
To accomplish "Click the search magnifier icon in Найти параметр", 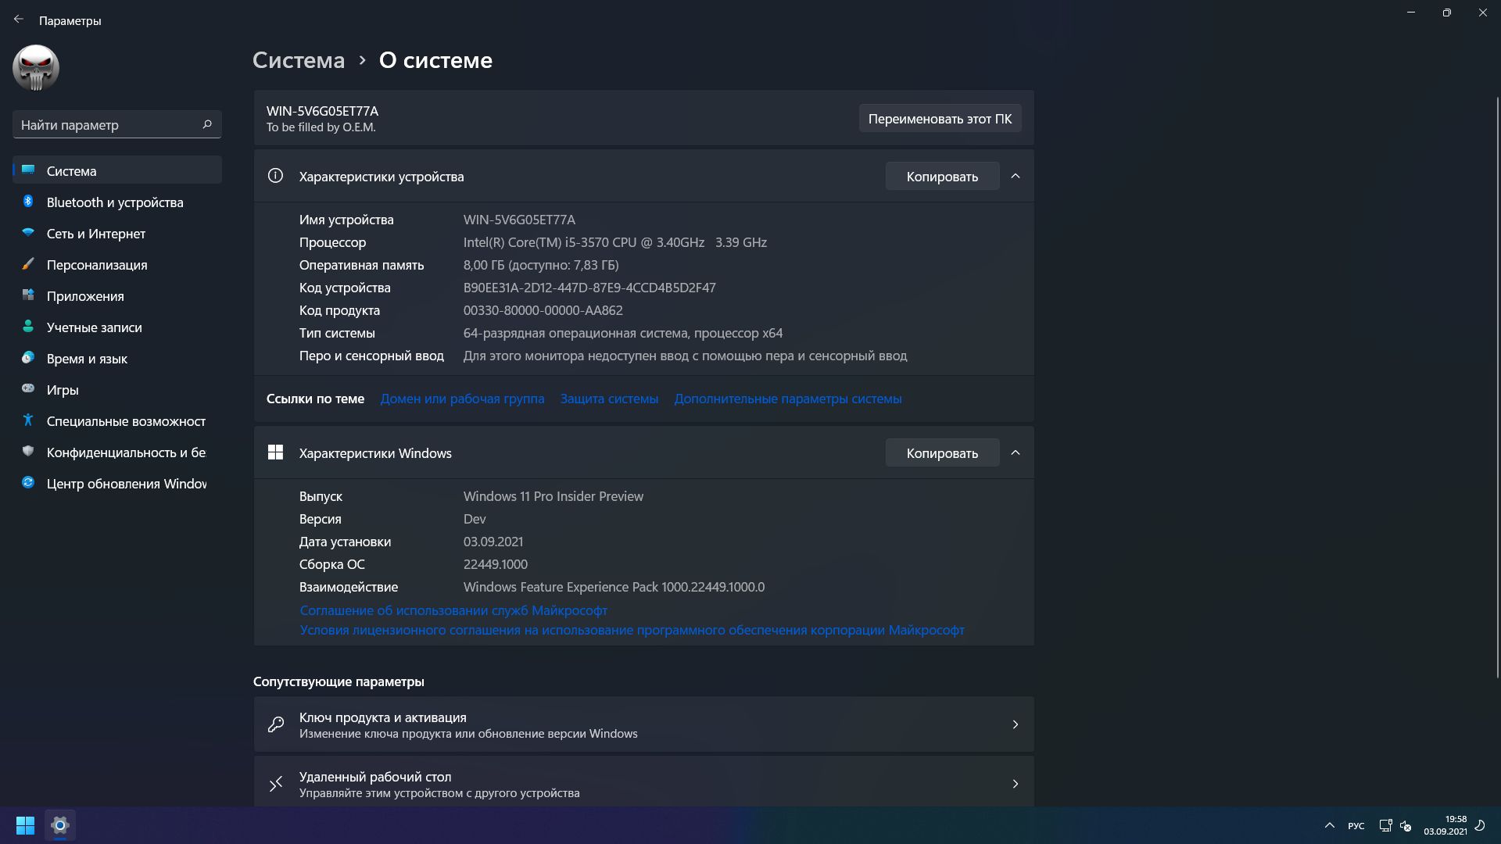I will [207, 124].
